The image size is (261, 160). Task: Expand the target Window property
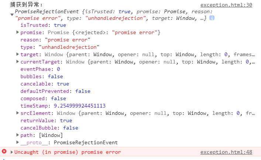click(17, 54)
